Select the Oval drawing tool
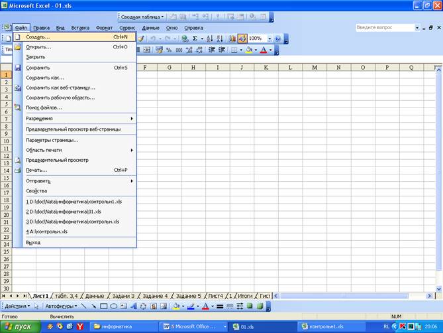443x333 pixels. click(x=114, y=306)
